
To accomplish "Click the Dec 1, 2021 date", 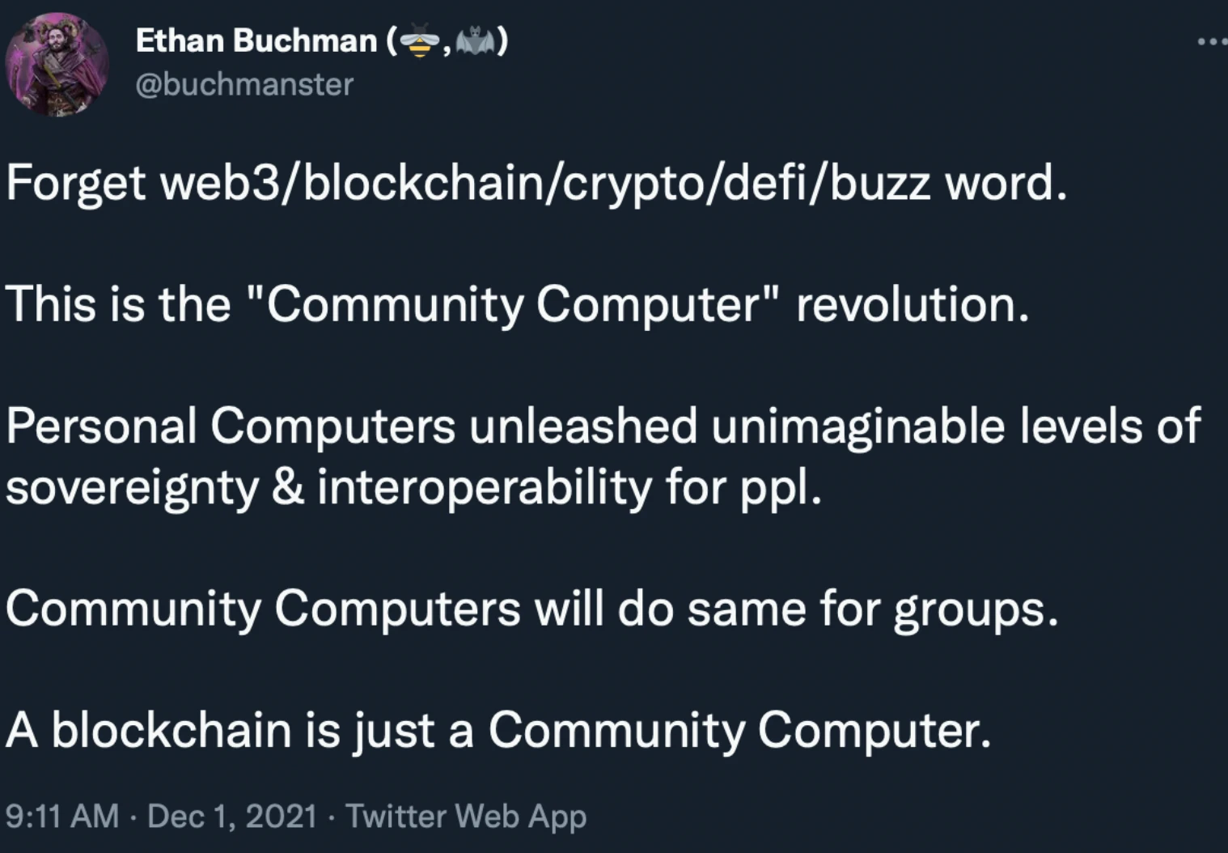I will pyautogui.click(x=232, y=816).
